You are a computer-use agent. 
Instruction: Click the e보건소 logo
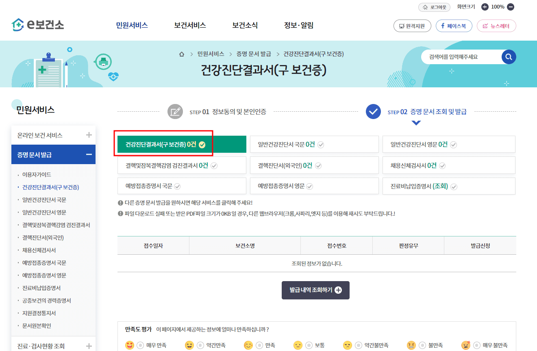pyautogui.click(x=37, y=24)
